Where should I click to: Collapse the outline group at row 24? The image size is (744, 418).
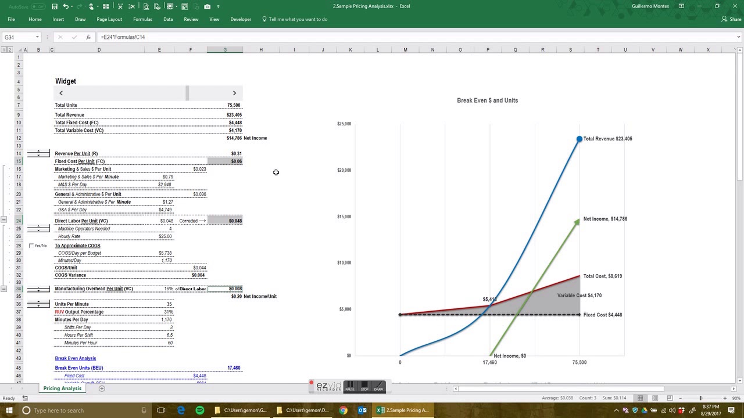(4, 221)
